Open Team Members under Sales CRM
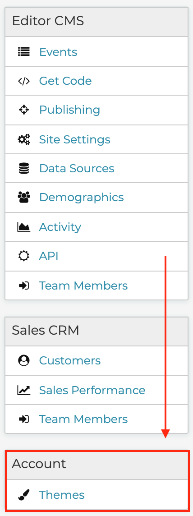This screenshot has width=193, height=516. pos(83,419)
